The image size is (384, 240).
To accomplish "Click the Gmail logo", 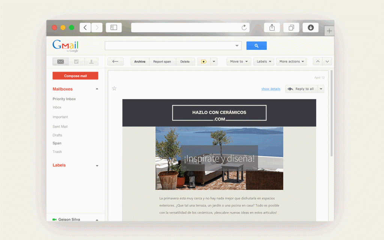I will [65, 46].
